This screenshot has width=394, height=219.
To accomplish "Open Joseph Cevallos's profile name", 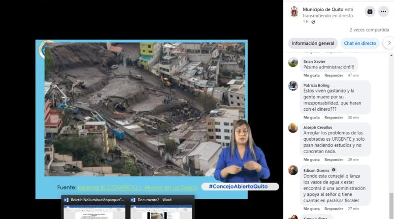I will [x=317, y=127].
